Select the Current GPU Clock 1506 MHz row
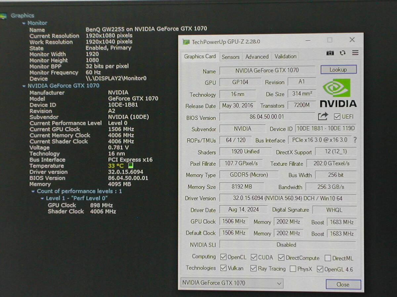This screenshot has width=397, height=297. [x=82, y=129]
